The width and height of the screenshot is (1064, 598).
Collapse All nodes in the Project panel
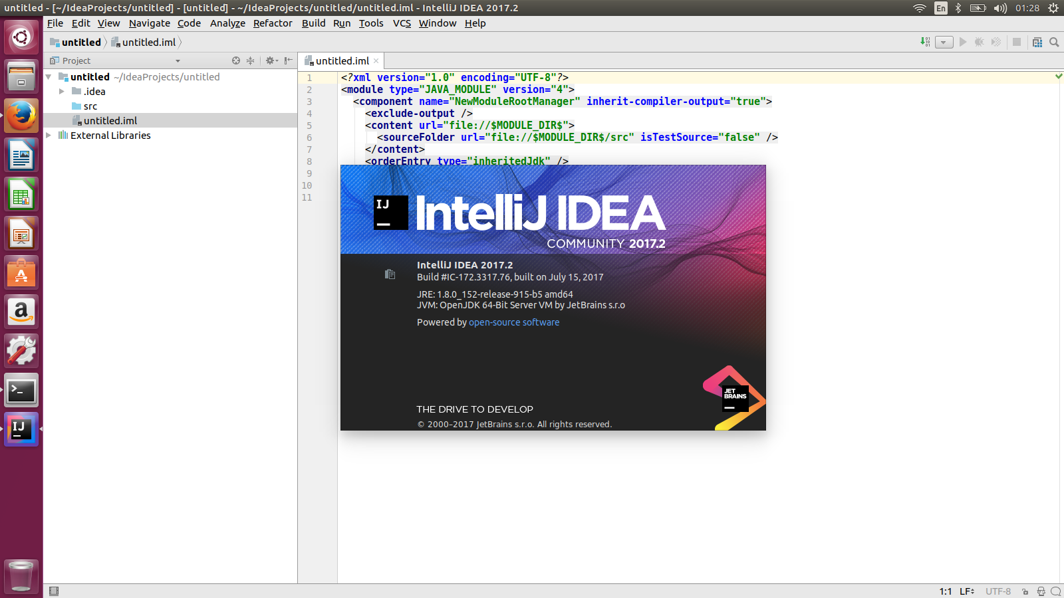point(250,60)
